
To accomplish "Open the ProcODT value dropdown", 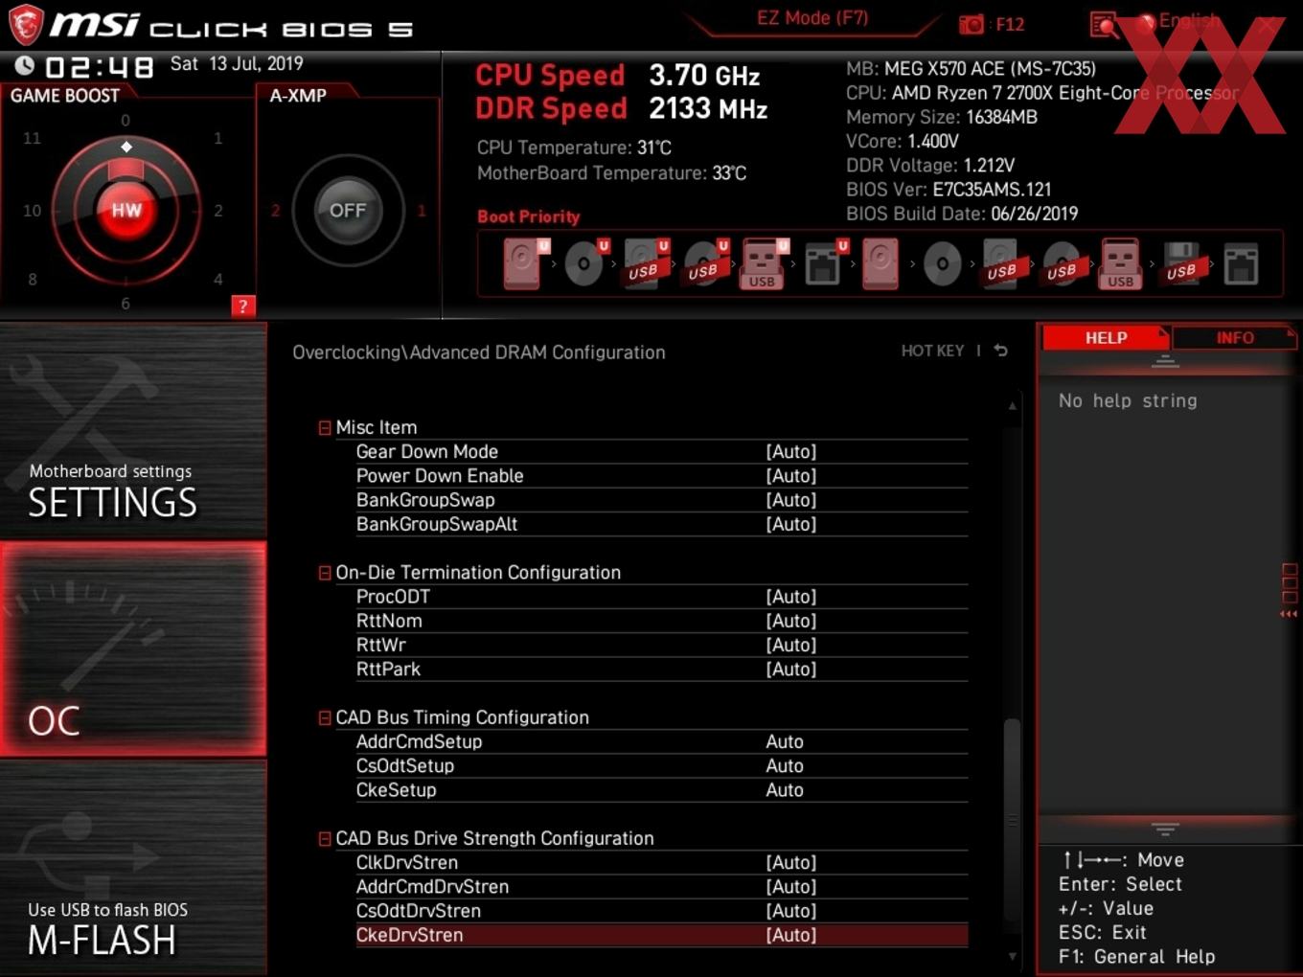I will (x=791, y=597).
